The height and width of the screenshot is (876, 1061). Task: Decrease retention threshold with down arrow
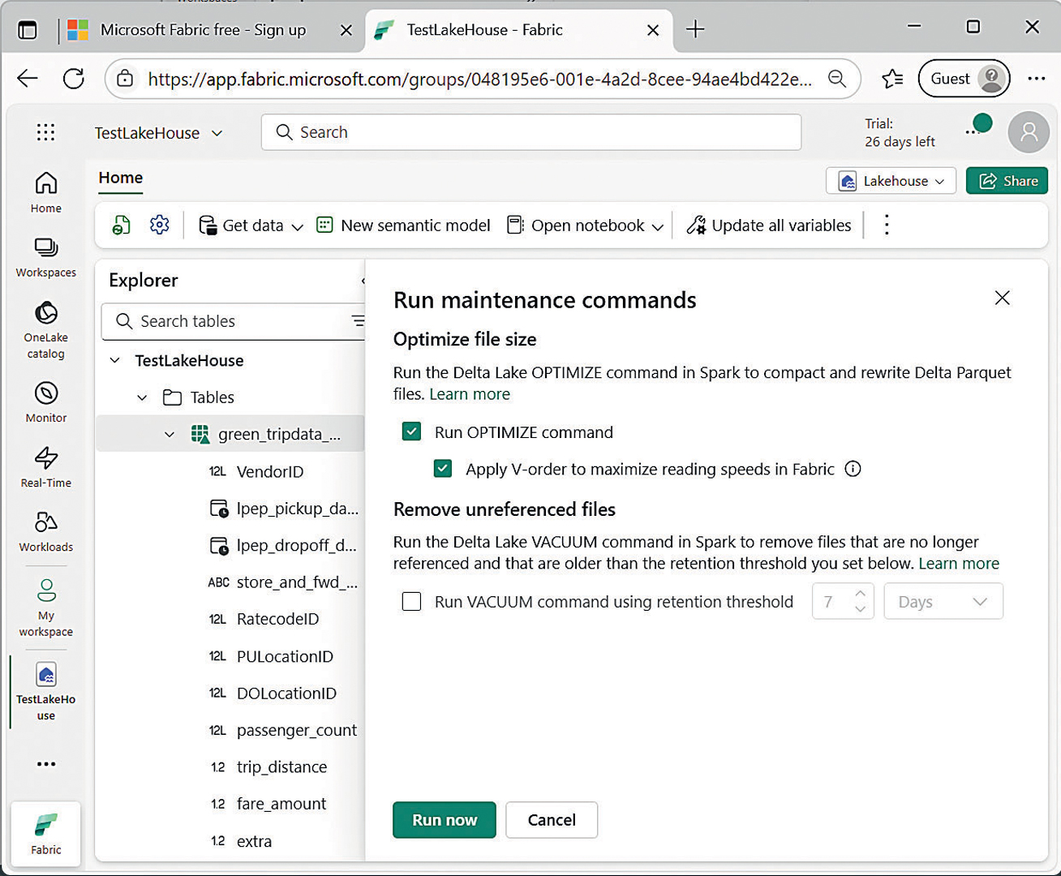point(860,609)
